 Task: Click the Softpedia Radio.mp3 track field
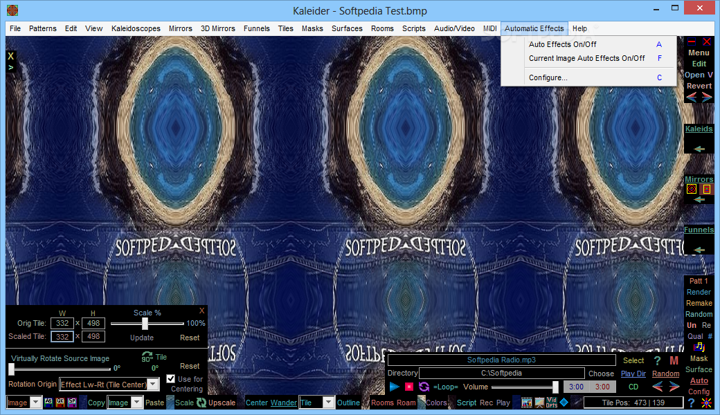(x=501, y=360)
